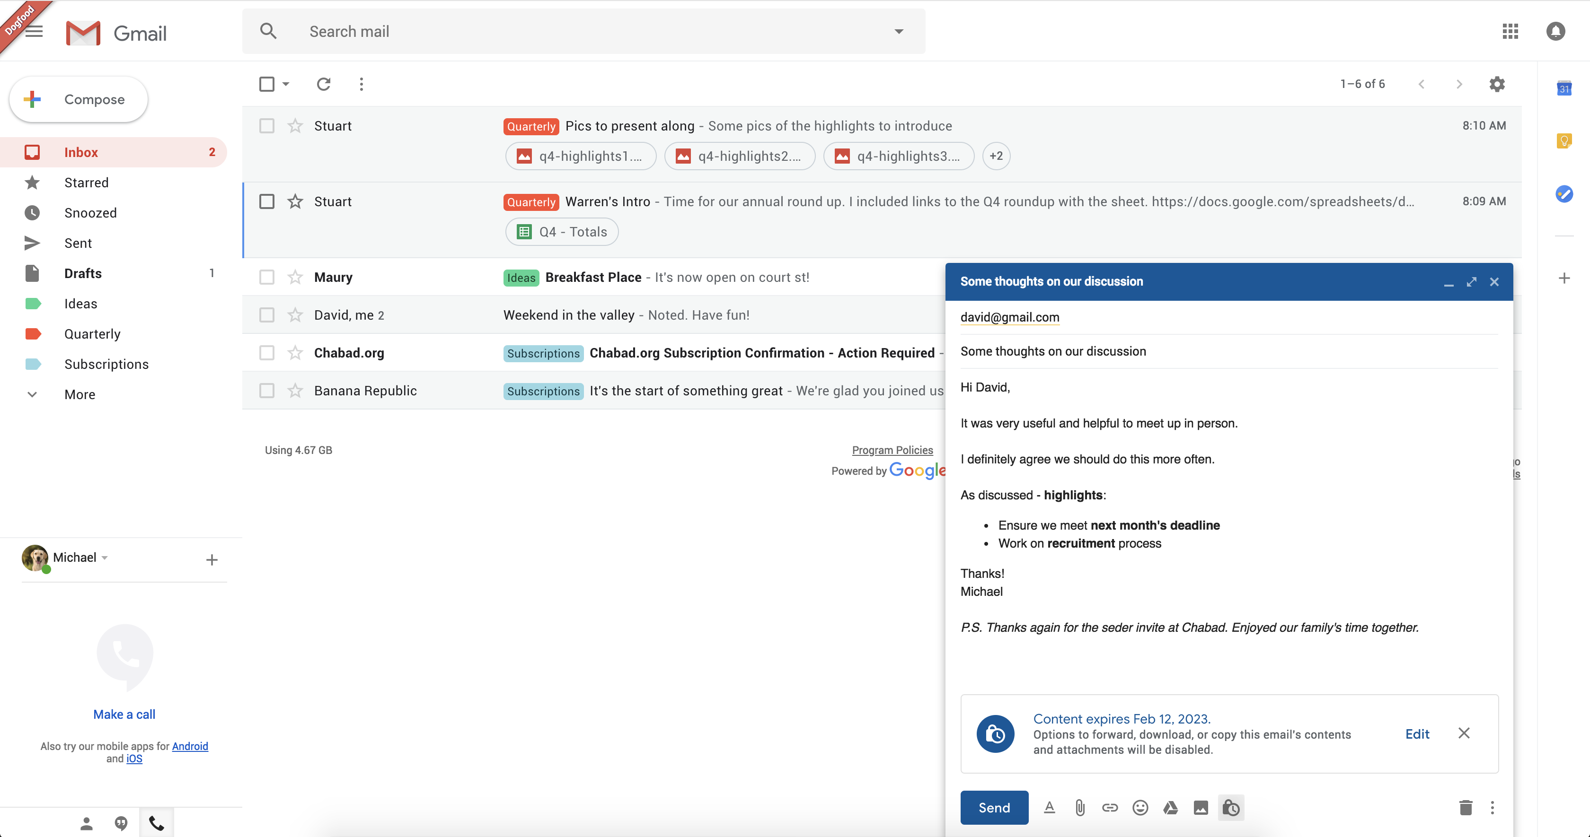Click the confidential mode icon in compose
The height and width of the screenshot is (837, 1590).
coord(1230,808)
